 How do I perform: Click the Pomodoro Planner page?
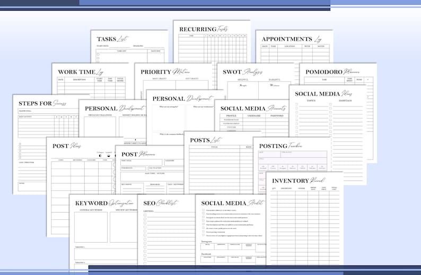pyautogui.click(x=338, y=74)
